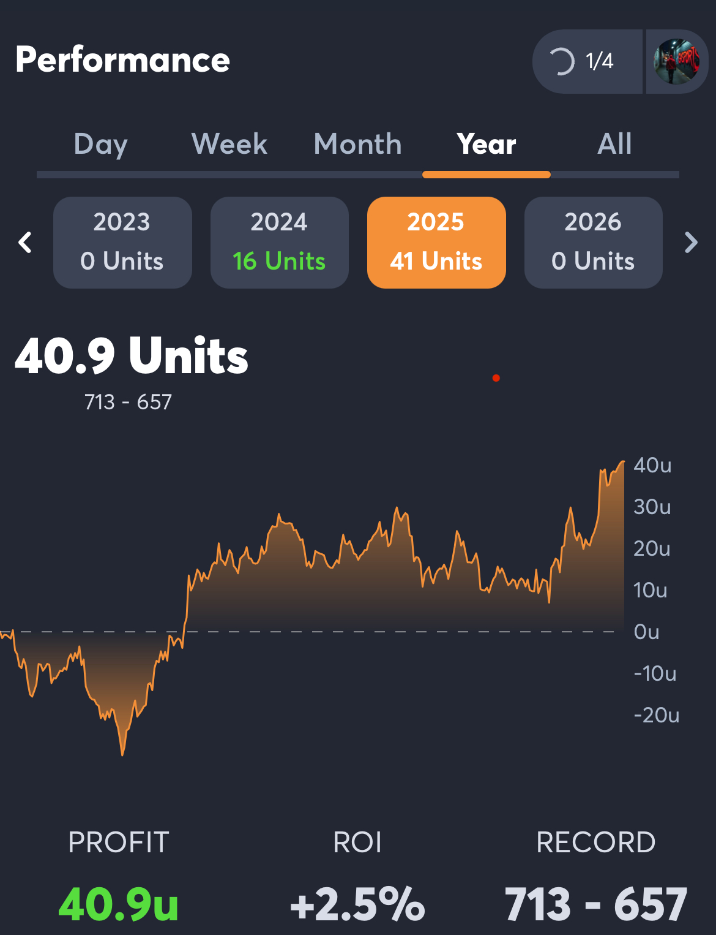
Task: Show the All time tab
Action: 614,145
